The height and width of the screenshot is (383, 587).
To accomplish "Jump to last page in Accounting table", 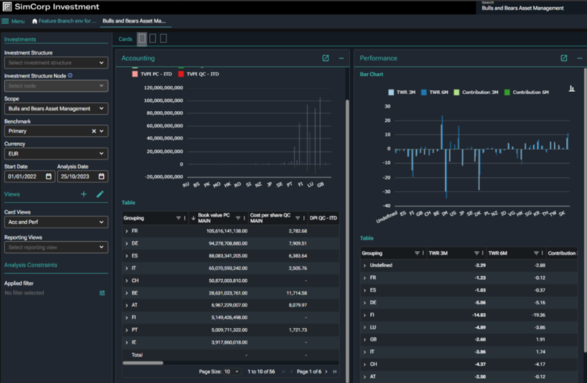I will click(x=335, y=372).
